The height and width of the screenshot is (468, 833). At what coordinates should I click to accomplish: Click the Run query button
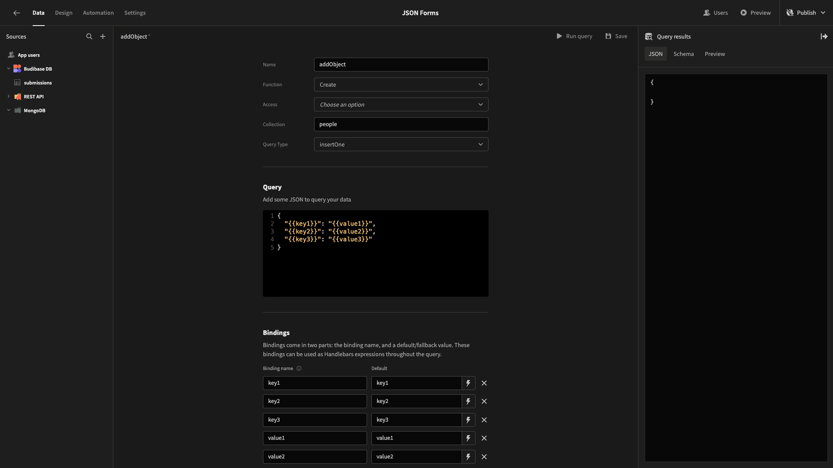[574, 36]
